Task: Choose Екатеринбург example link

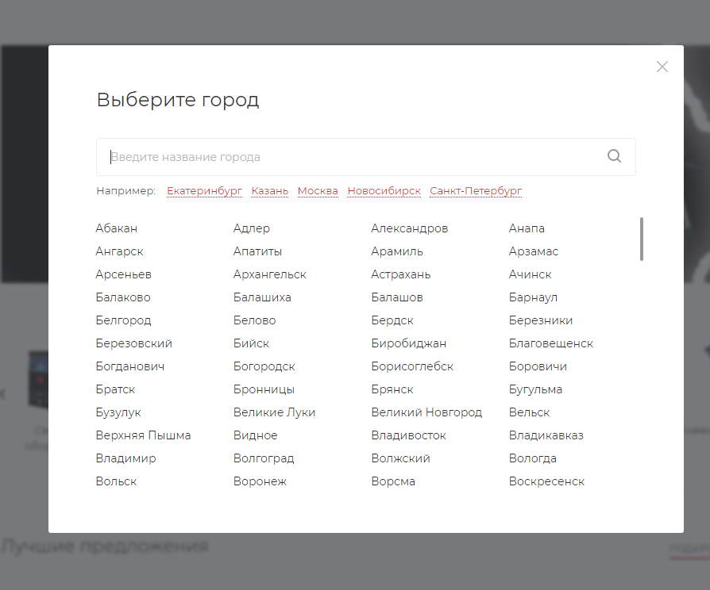Action: click(x=204, y=191)
